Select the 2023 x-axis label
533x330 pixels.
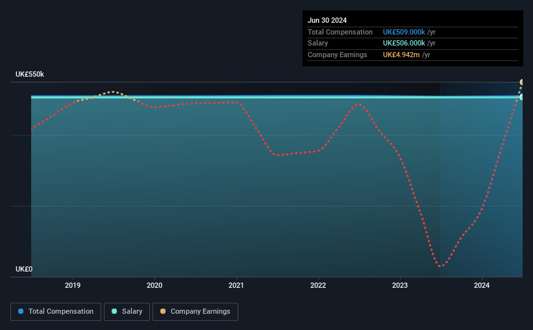click(400, 285)
